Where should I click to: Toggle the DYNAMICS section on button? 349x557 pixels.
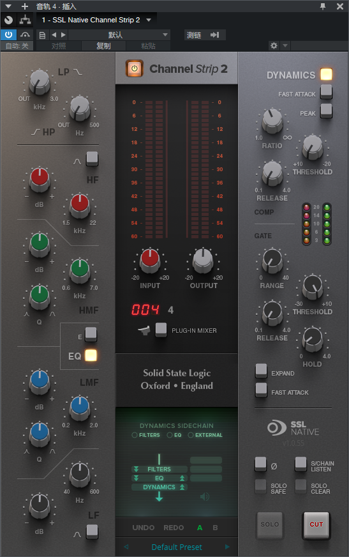click(326, 74)
